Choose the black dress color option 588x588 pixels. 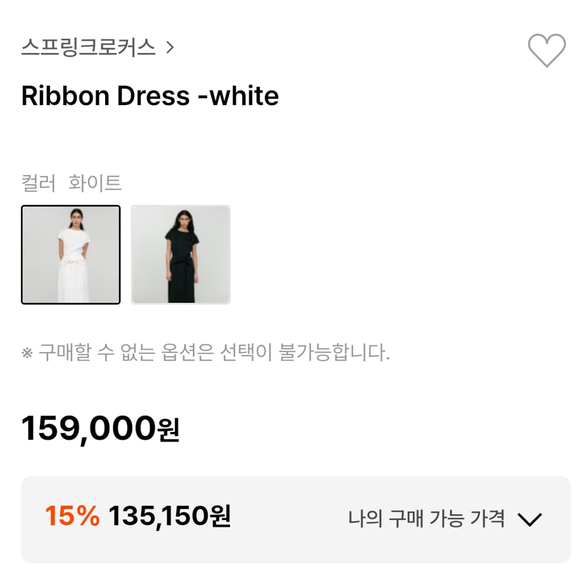[x=180, y=255]
